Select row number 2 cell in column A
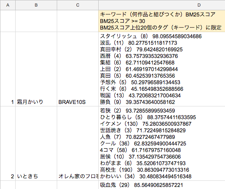Viewport: 225px width, 189px height. tap(8, 143)
